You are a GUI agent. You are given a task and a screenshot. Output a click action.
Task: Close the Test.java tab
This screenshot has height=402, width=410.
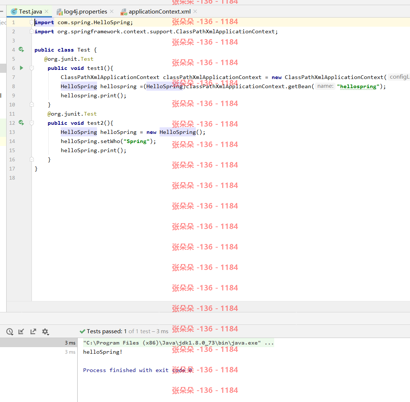click(46, 11)
